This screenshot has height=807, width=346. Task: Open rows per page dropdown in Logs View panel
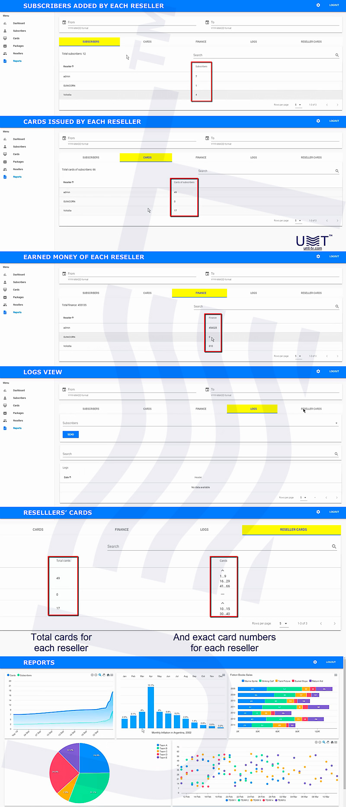click(303, 497)
